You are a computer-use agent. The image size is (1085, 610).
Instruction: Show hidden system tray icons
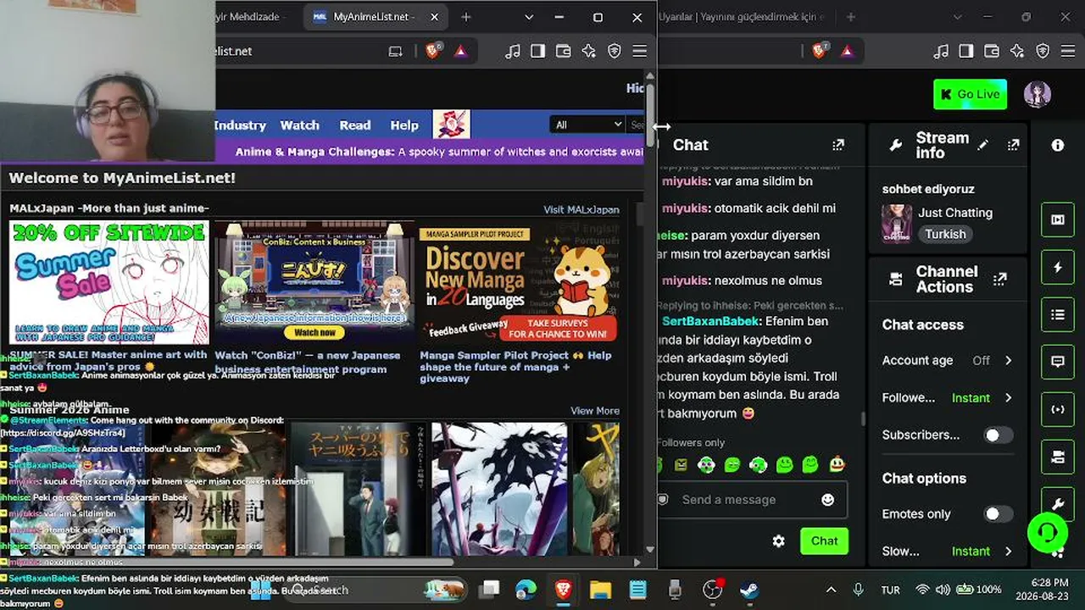coord(831,590)
